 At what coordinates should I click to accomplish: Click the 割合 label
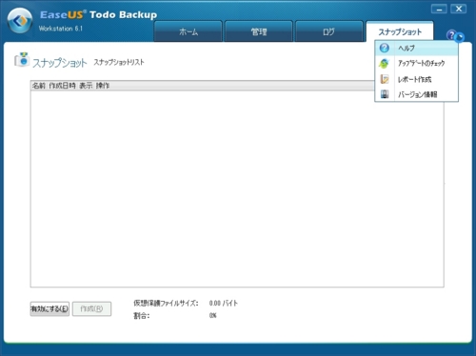click(x=141, y=316)
